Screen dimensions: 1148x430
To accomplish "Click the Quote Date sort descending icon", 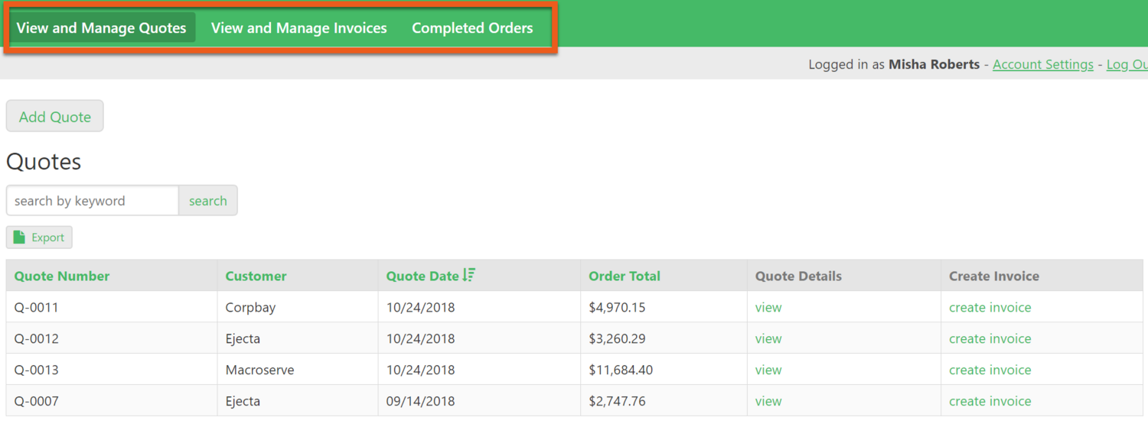I will (x=469, y=276).
